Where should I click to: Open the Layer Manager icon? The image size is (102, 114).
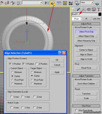pyautogui.click(x=59, y=3)
